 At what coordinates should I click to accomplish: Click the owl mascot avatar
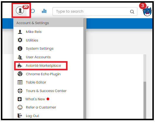coord(147,11)
